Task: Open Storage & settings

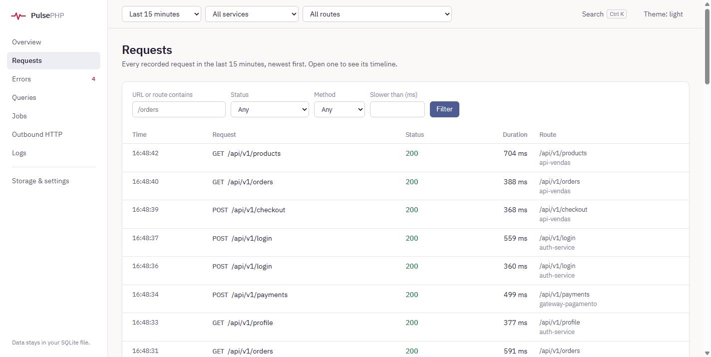Action: pos(53,181)
